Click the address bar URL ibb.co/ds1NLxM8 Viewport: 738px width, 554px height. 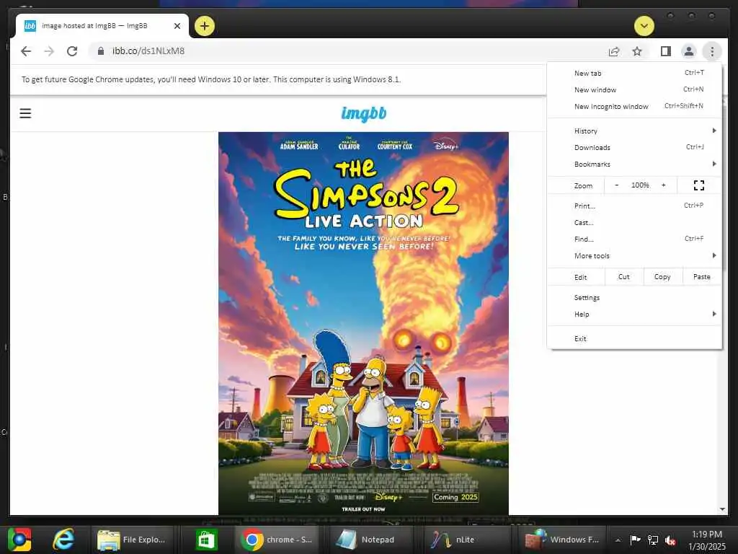tap(148, 51)
